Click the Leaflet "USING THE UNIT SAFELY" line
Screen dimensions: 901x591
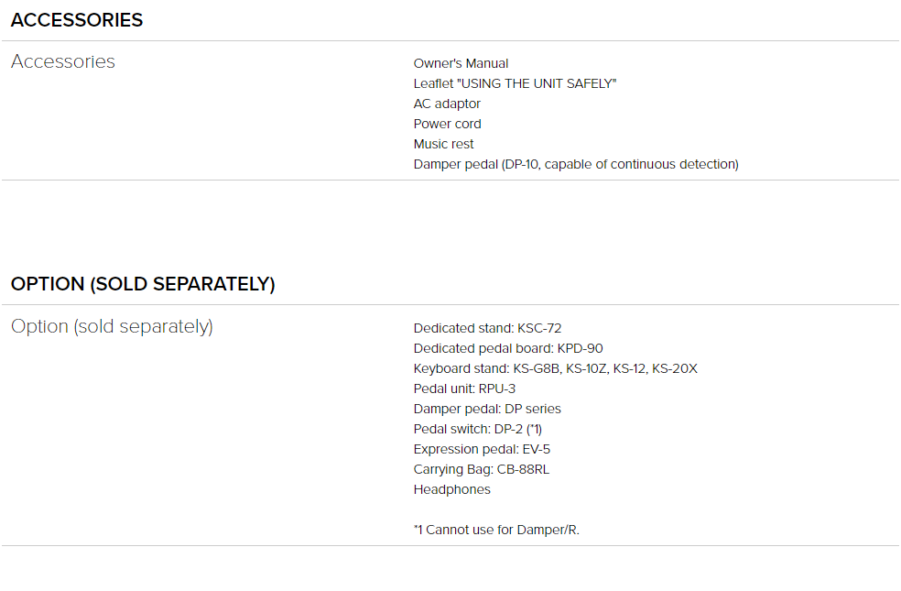(515, 83)
